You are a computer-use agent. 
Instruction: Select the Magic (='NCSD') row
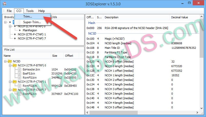(x=143, y=39)
